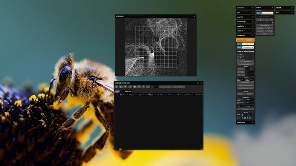
Task: Collapse the orange highlighted tool panel header
Action: pyautogui.click(x=245, y=40)
